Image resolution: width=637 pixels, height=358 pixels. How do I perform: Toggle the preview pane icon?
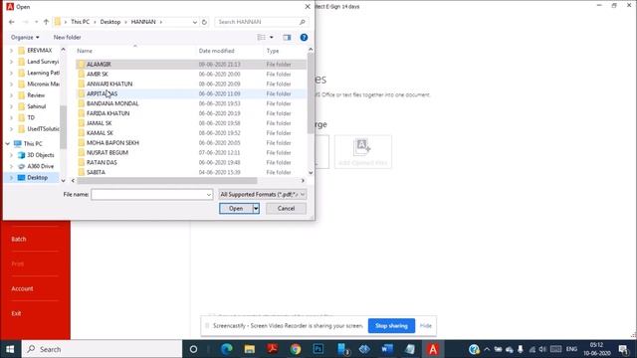(287, 38)
